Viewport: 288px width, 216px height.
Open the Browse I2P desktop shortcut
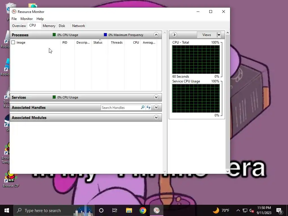(x=10, y=179)
